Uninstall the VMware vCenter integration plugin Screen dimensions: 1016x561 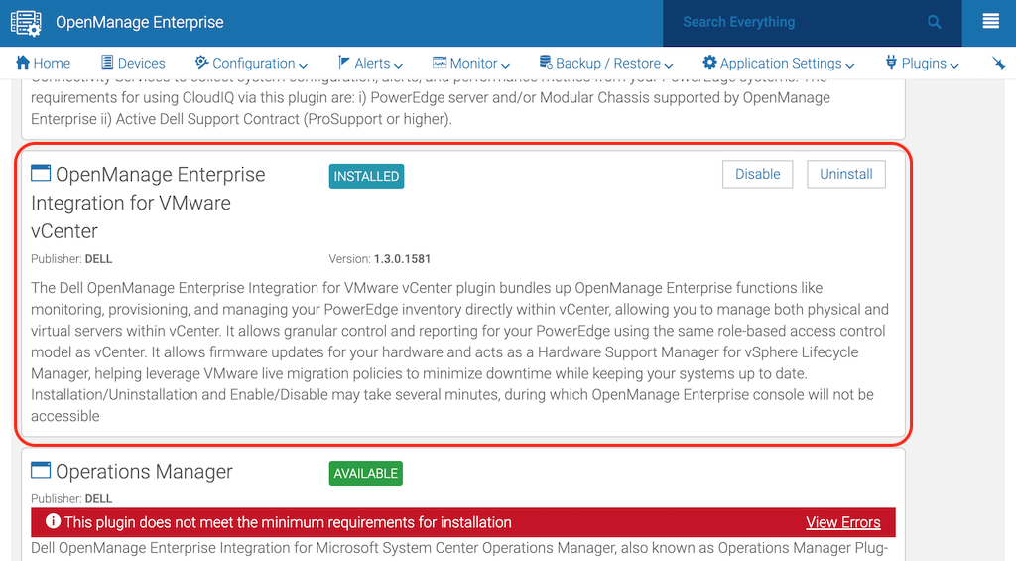tap(846, 174)
